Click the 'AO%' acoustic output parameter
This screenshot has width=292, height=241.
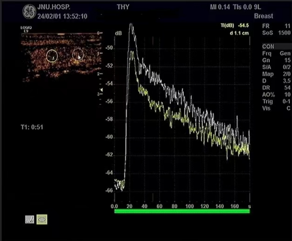coord(276,94)
